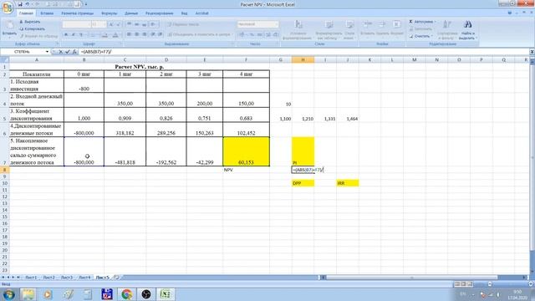Screen dimensions: 535x301
Task: Expand the AutoSum dropdown arrow
Action: pyautogui.click(x=436, y=22)
